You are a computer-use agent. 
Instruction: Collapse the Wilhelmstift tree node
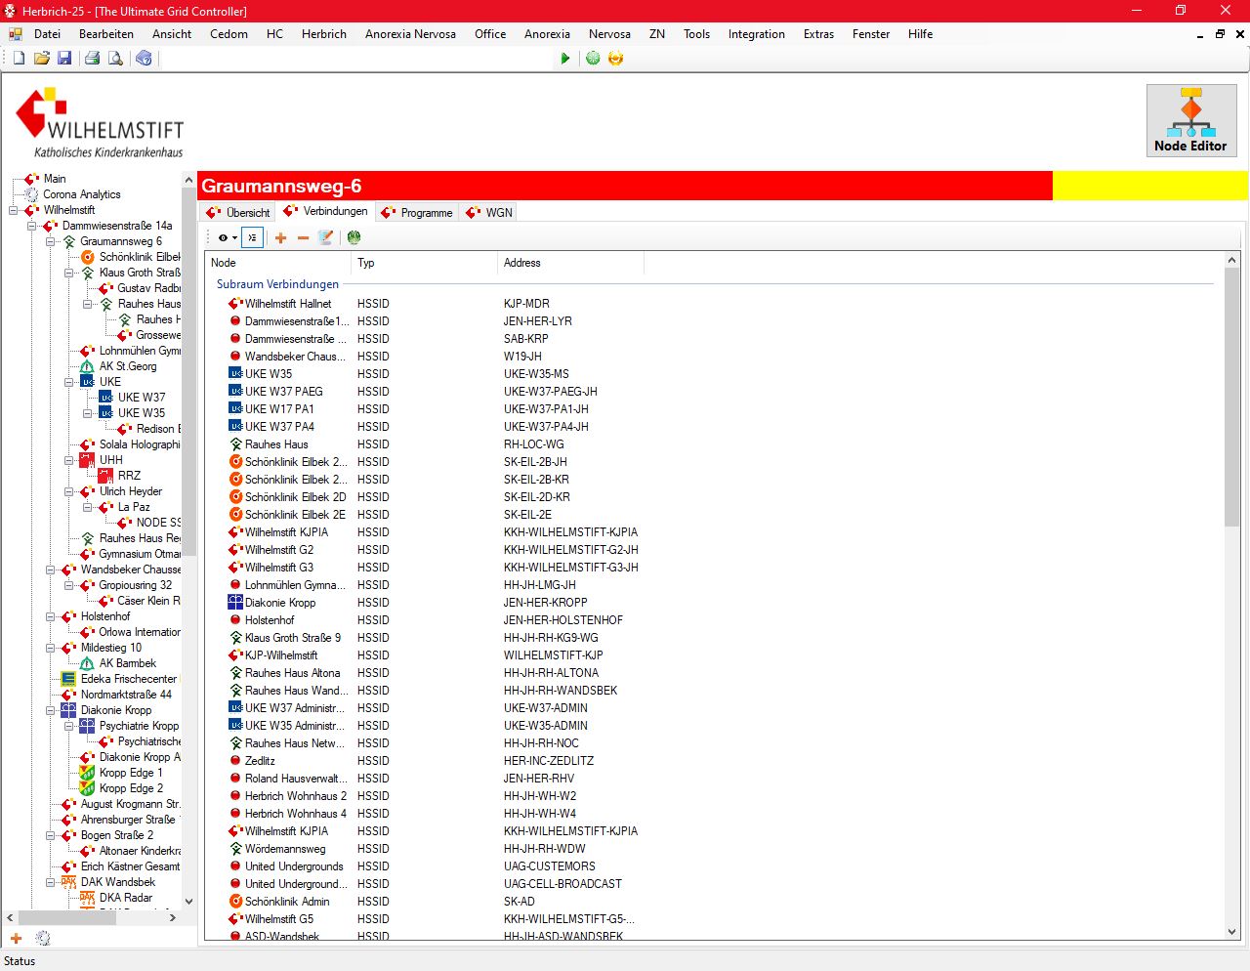[14, 210]
